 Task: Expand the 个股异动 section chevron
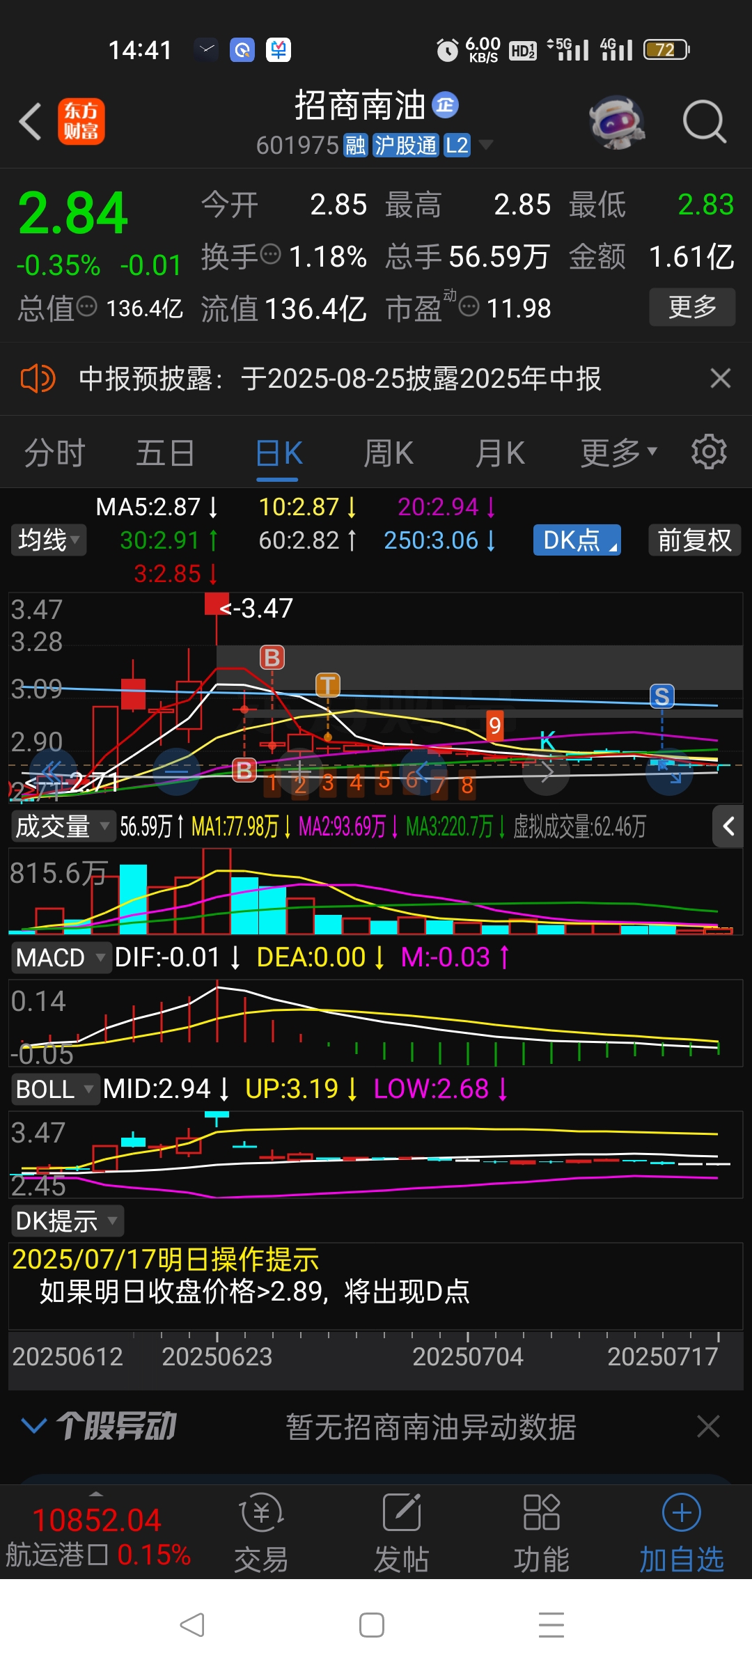34,1425
